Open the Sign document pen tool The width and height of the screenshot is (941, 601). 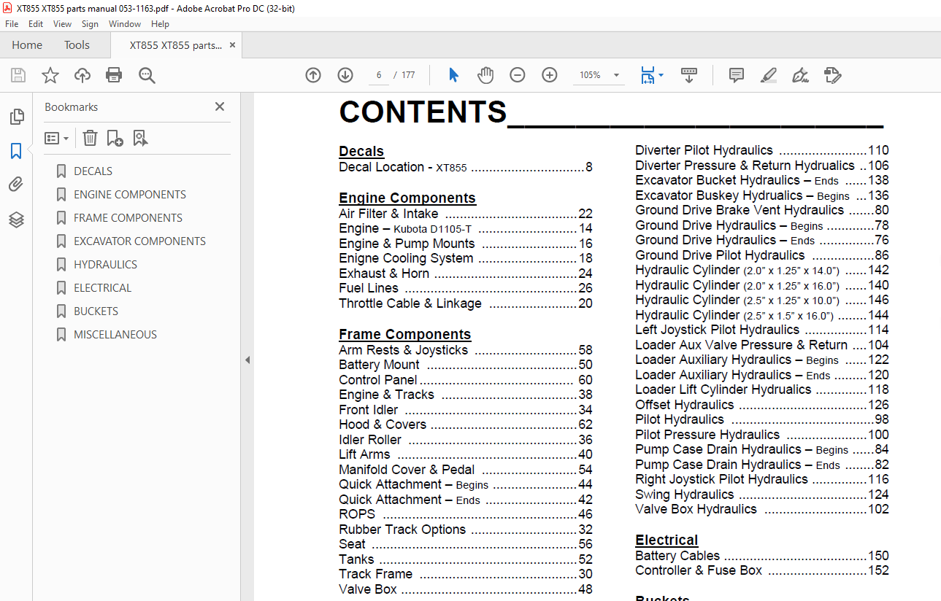point(800,75)
